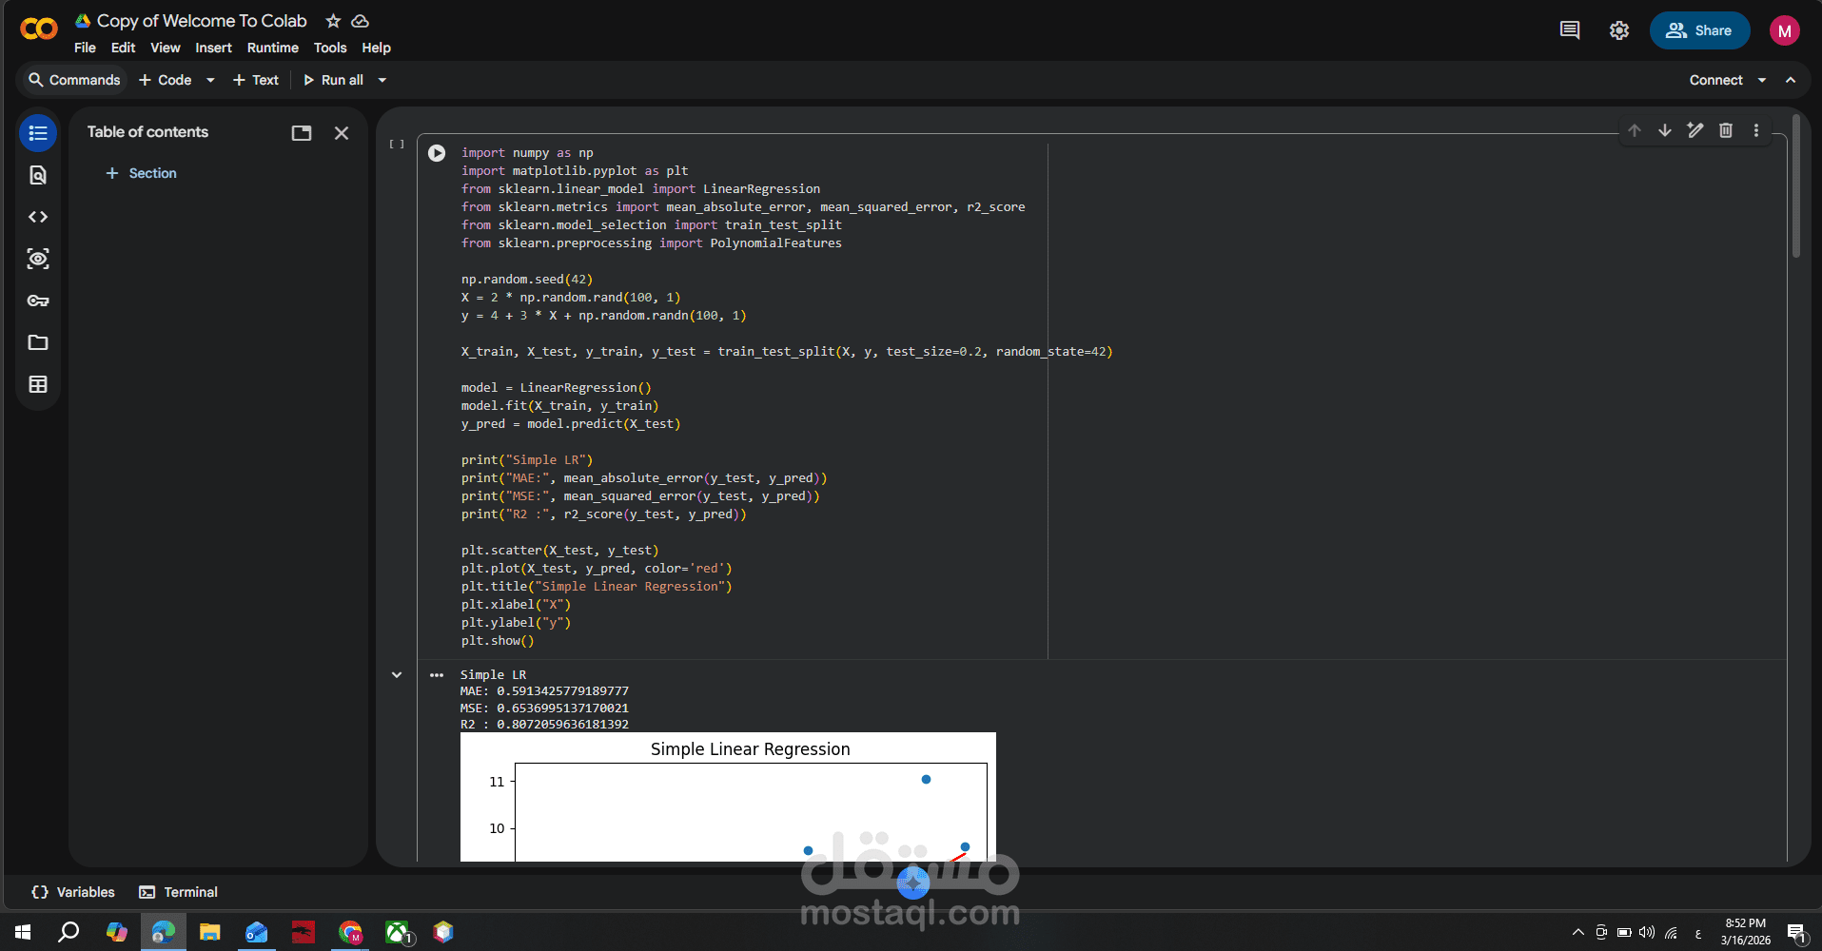This screenshot has height=951, width=1822.
Task: Collapse cell output with chevron
Action: [x=397, y=674]
